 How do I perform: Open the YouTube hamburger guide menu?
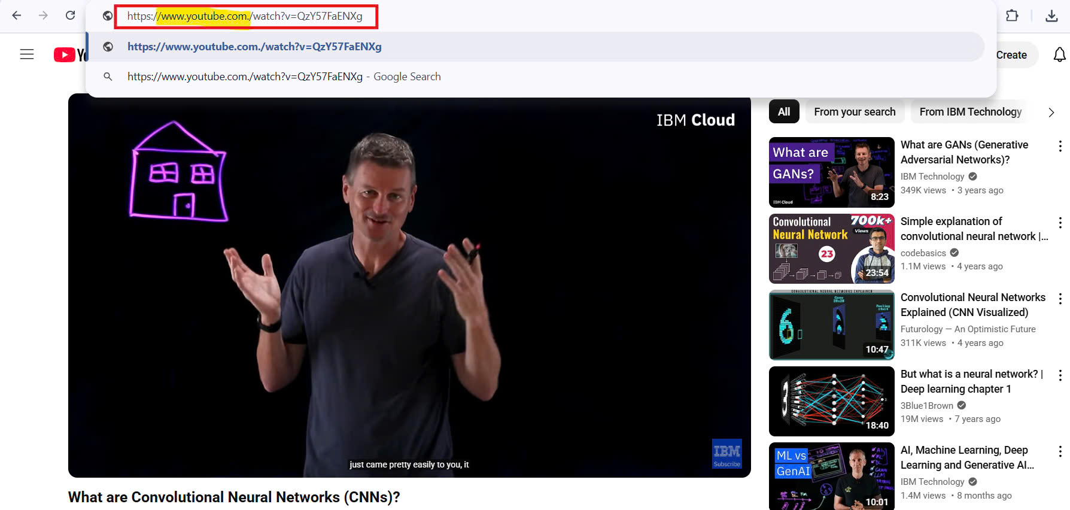pyautogui.click(x=27, y=54)
